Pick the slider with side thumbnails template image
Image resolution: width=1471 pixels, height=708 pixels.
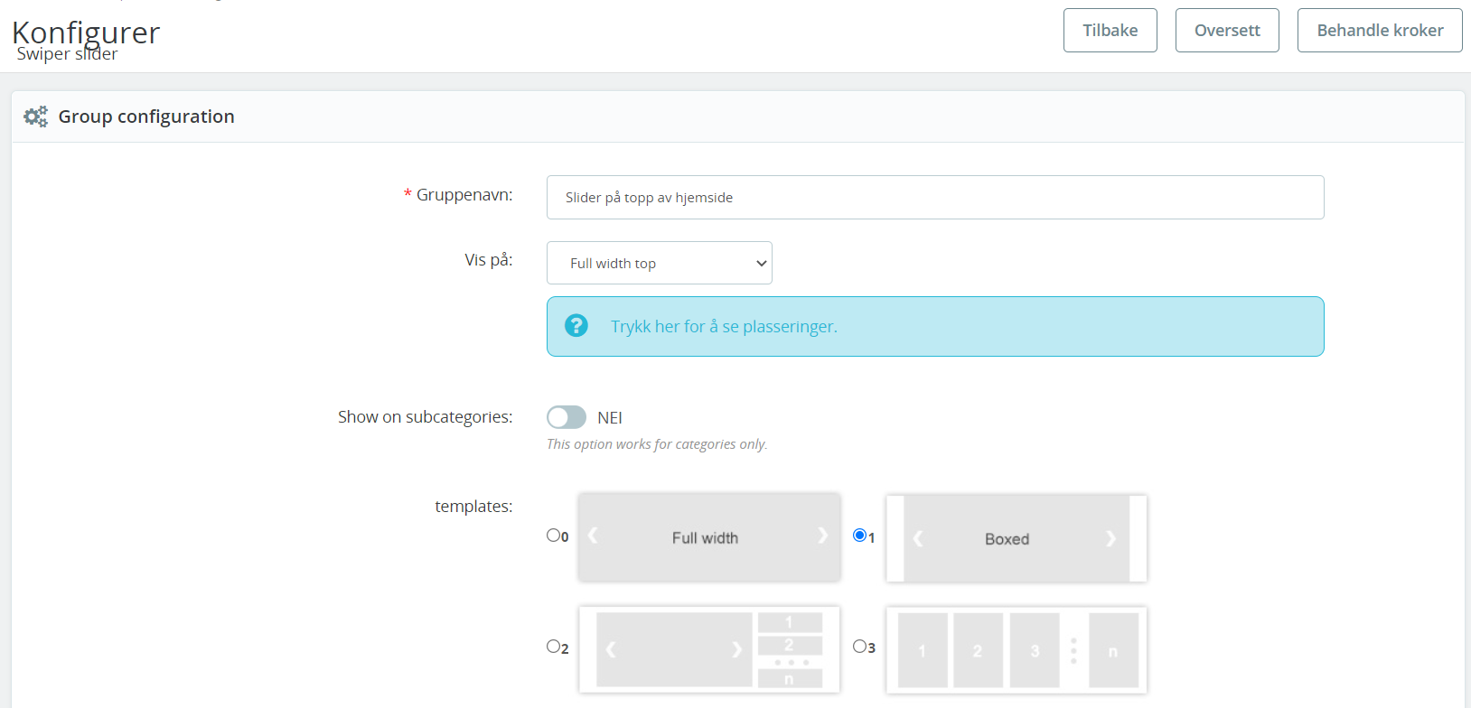(709, 649)
